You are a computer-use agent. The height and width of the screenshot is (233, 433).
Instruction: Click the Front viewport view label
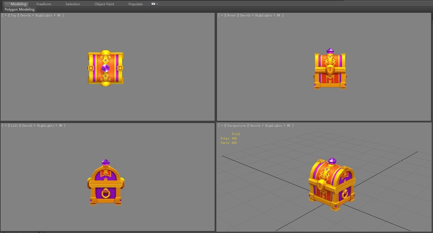pos(231,15)
